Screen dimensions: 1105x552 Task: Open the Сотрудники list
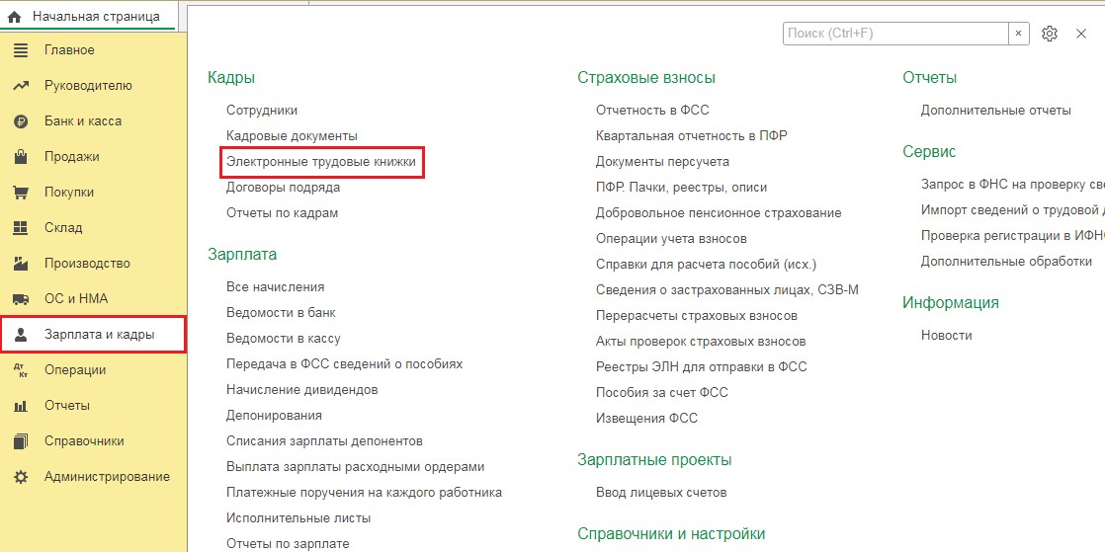(x=262, y=111)
